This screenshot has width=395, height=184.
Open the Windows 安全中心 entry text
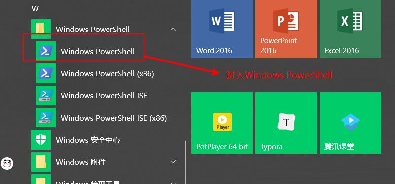pyautogui.click(x=88, y=140)
